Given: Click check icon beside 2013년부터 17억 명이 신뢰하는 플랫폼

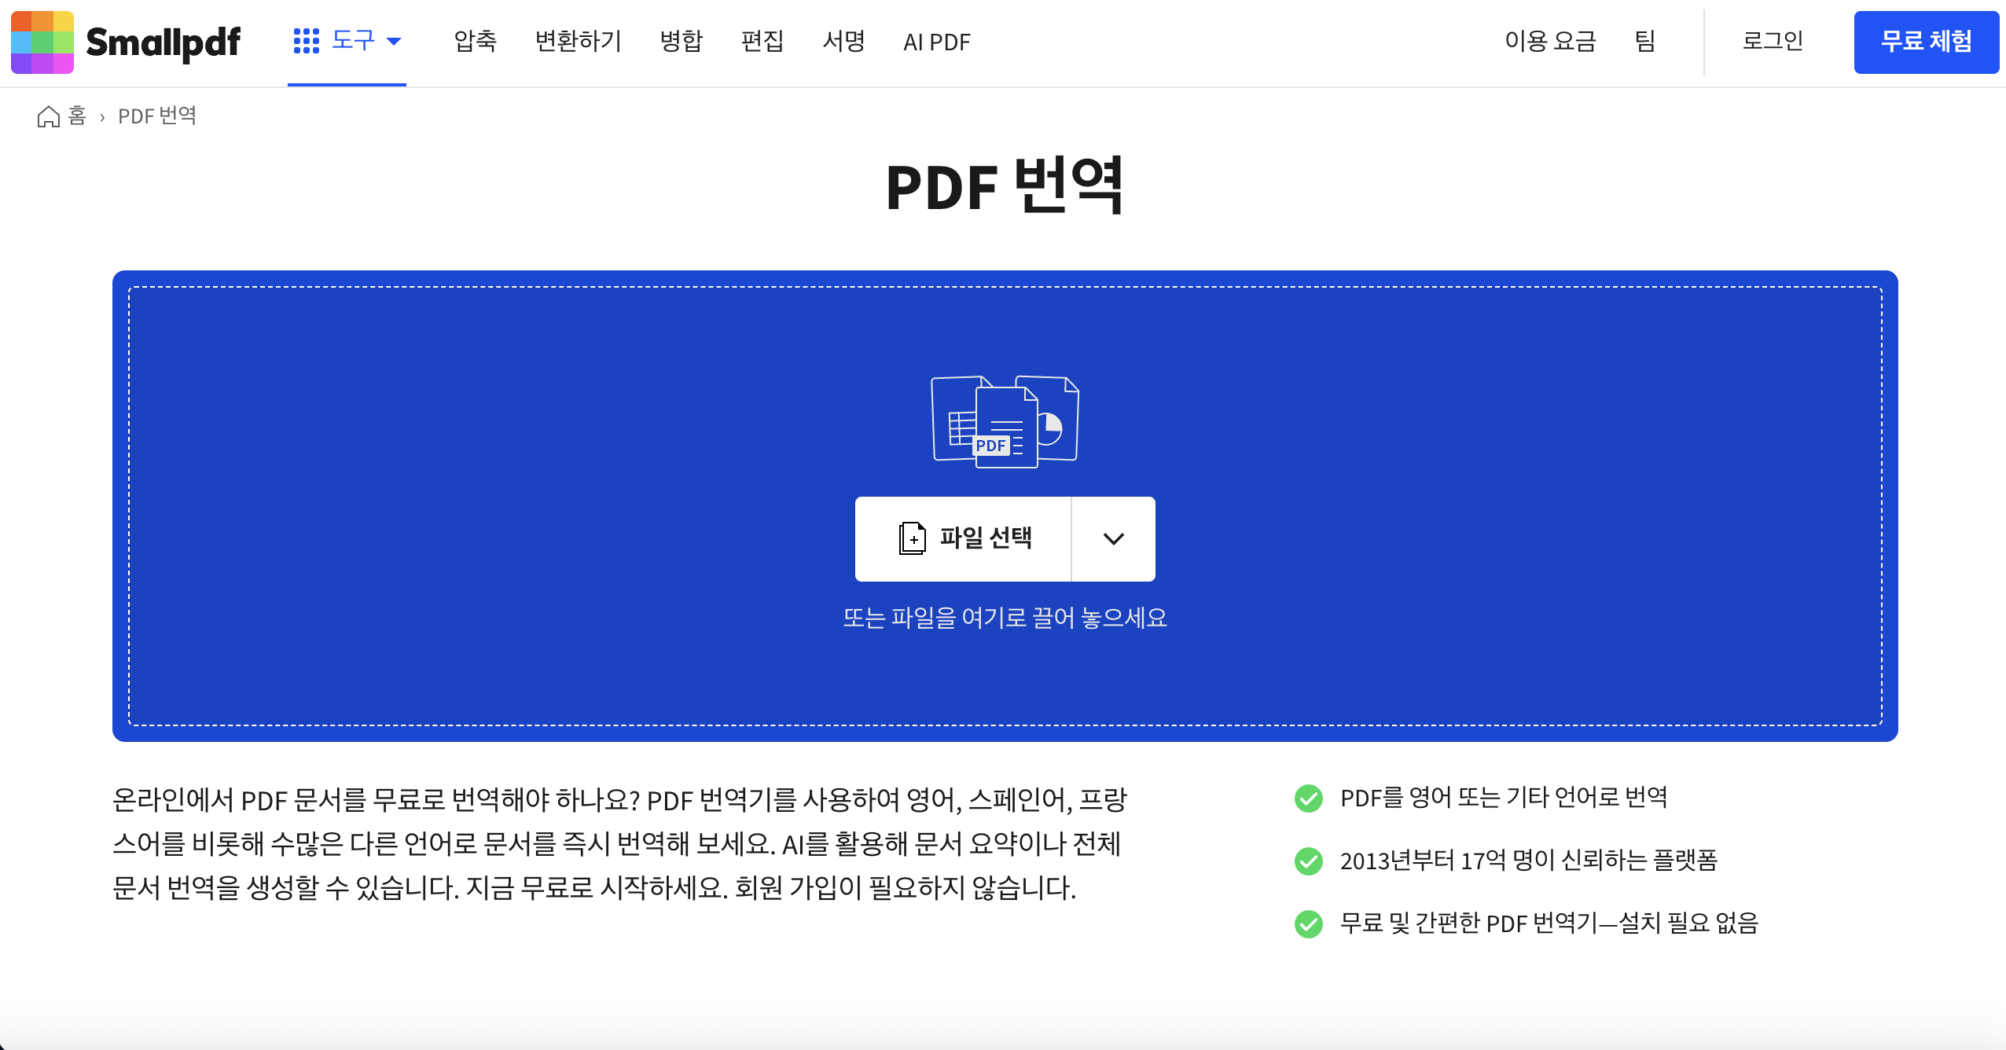Looking at the screenshot, I should click(1309, 861).
